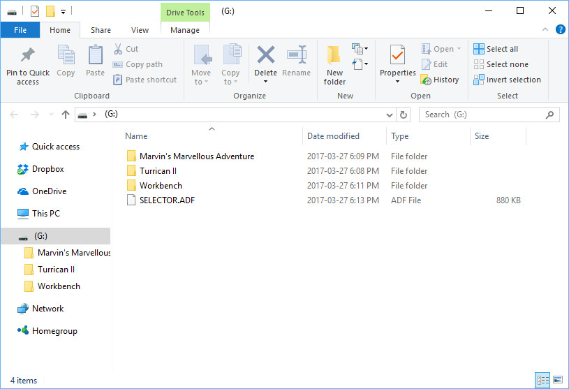Click Paste shortcut in ribbon
Viewport: 569px width, 389px height.
point(145,80)
